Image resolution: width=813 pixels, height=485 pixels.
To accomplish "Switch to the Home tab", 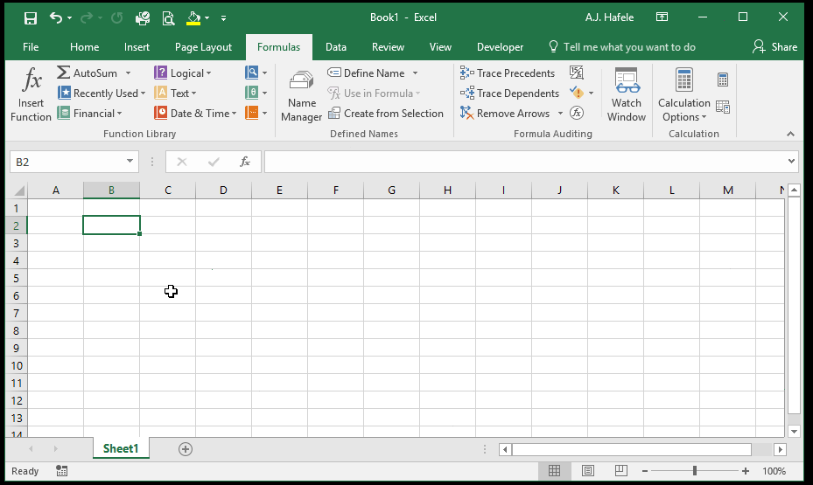I will 85,47.
